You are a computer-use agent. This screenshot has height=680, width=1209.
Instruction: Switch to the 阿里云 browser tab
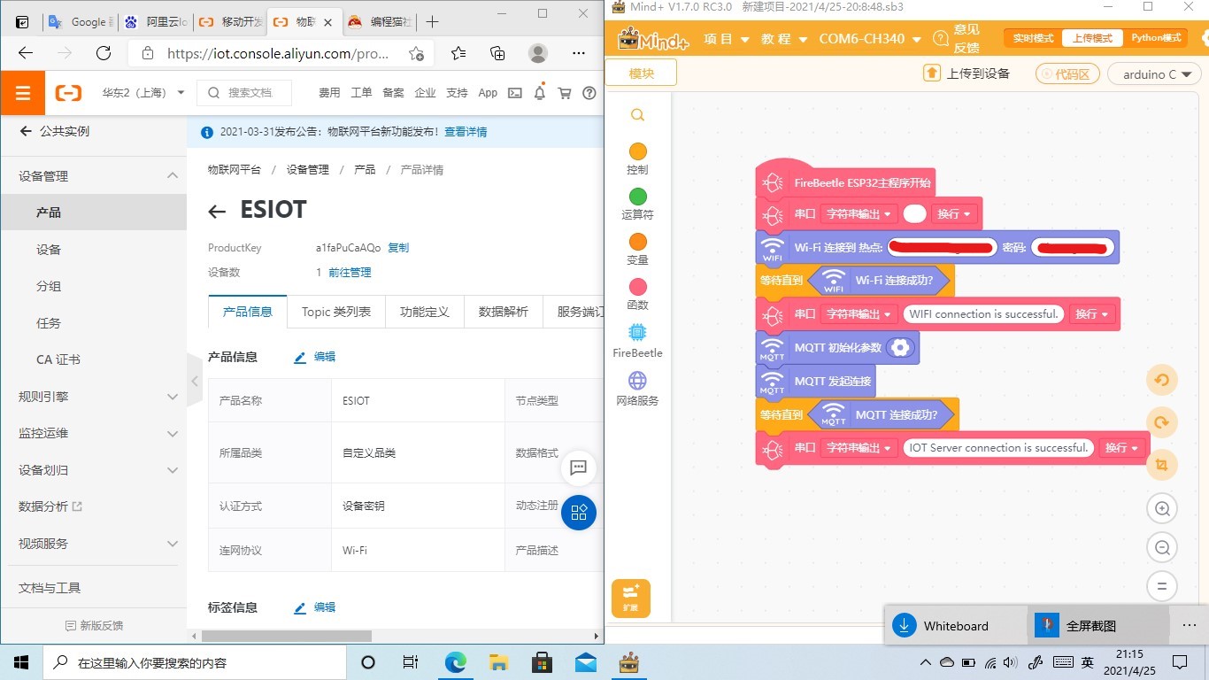154,21
